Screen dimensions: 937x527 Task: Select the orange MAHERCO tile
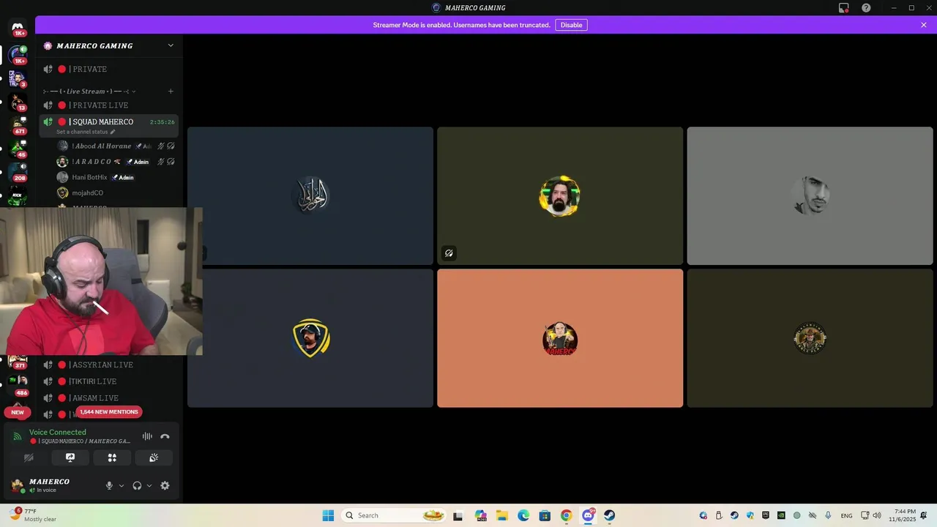[560, 338]
